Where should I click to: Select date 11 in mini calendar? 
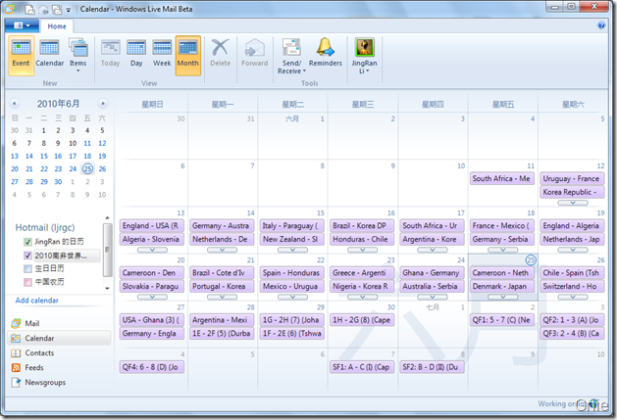tap(87, 143)
